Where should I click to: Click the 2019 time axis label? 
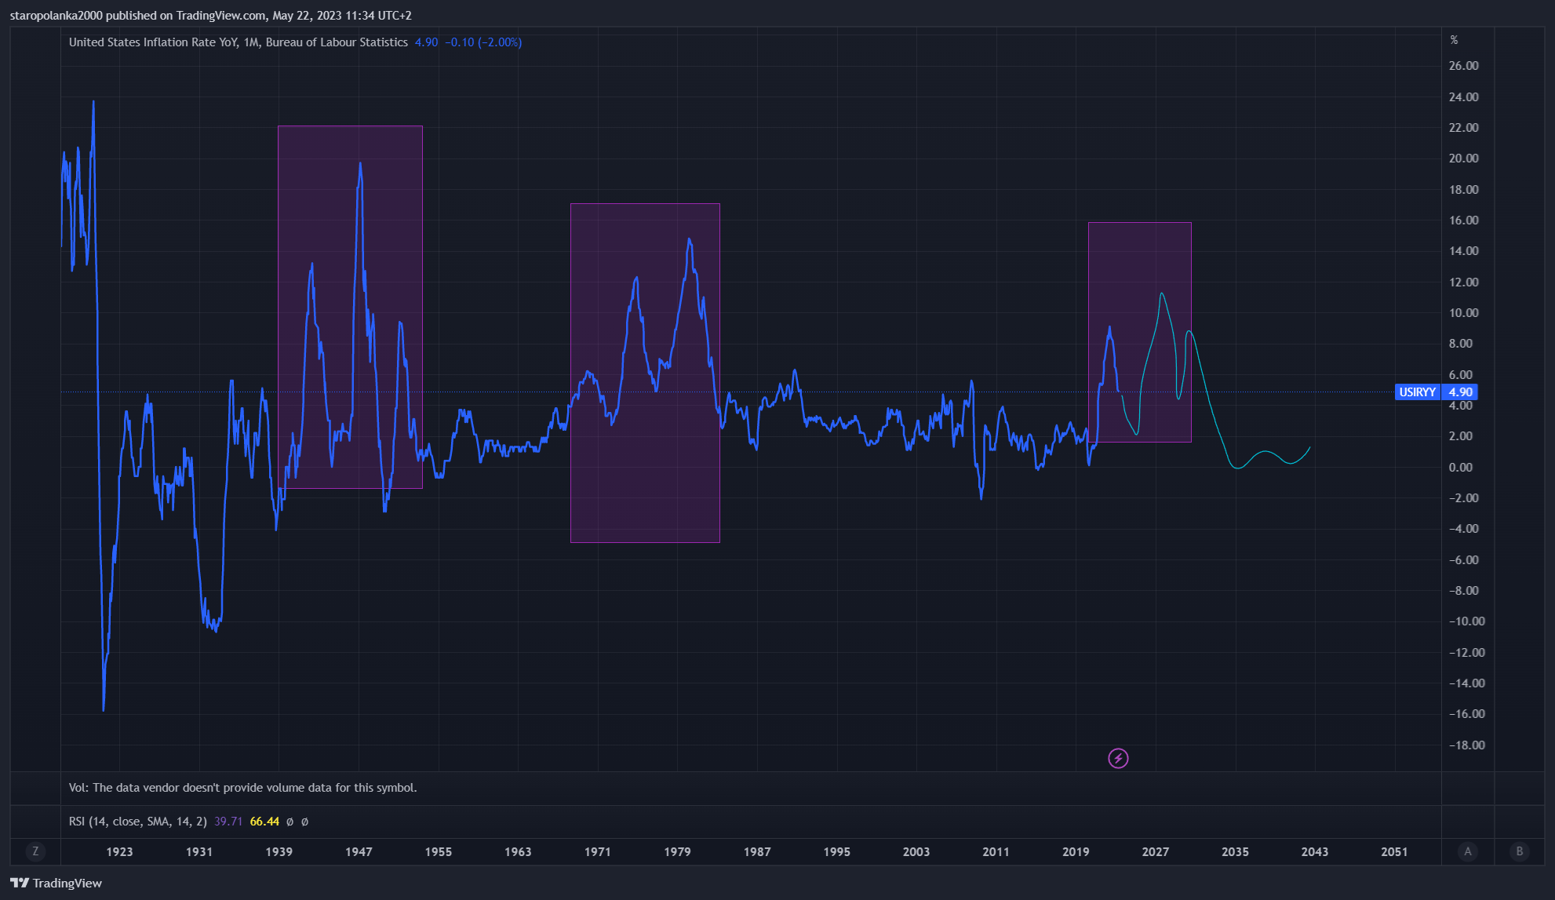coord(1076,852)
